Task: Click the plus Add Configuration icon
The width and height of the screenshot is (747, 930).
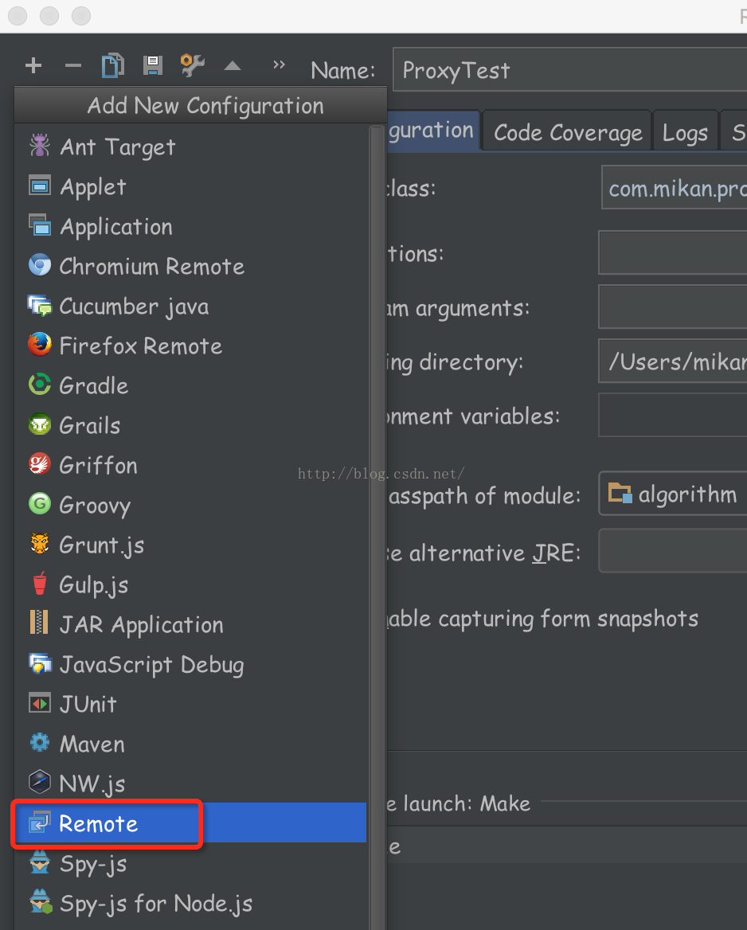Action: tap(33, 65)
